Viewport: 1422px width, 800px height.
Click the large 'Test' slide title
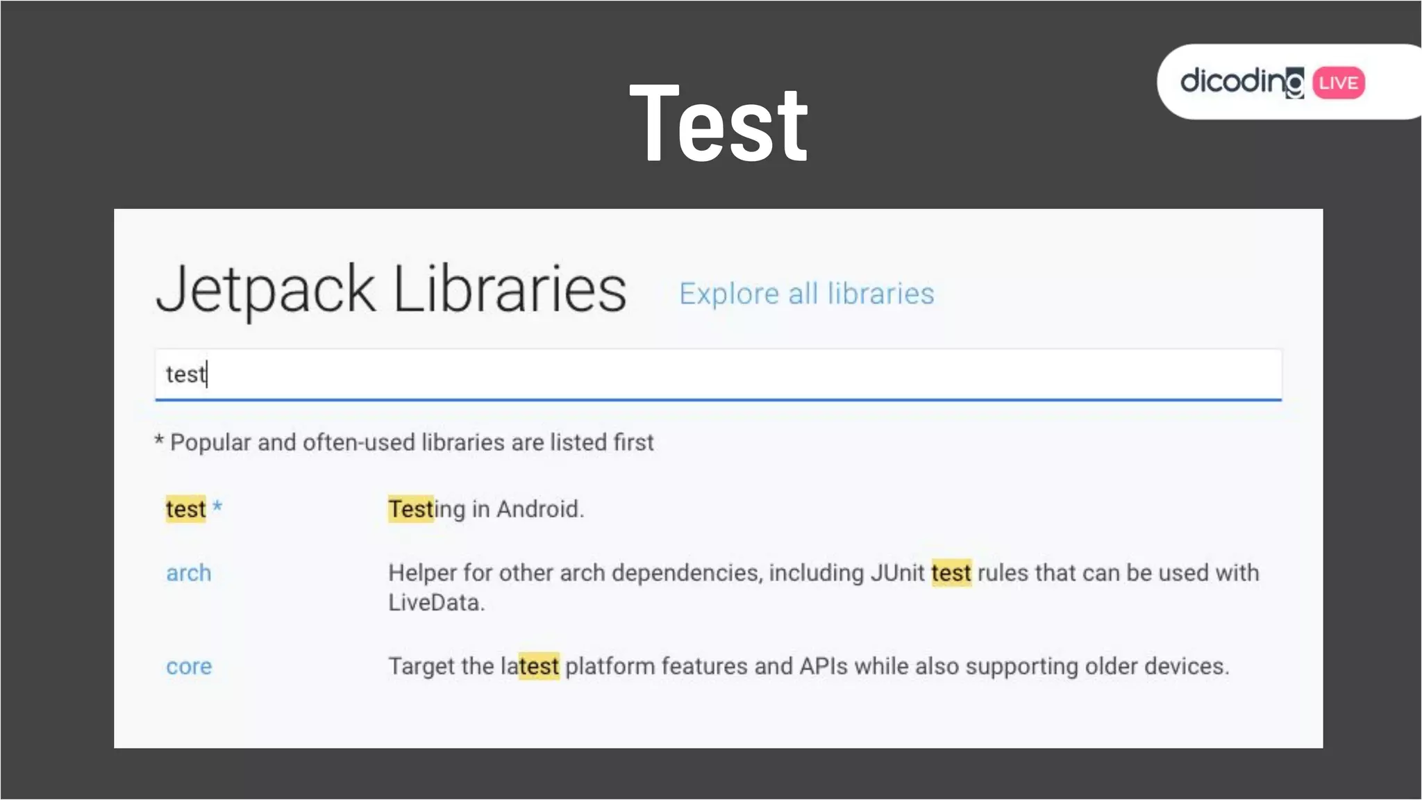[x=718, y=124]
